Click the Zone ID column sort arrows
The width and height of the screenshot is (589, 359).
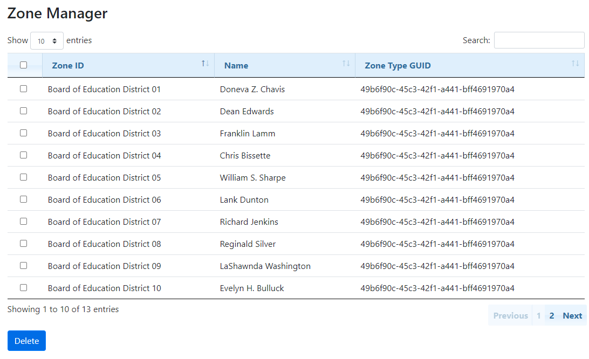click(205, 64)
